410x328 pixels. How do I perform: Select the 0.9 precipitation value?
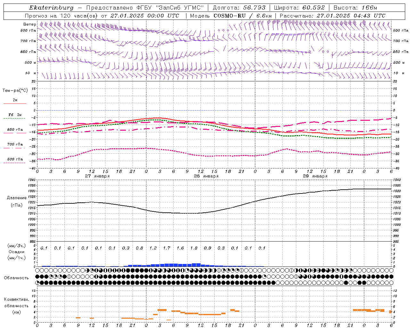point(208,248)
